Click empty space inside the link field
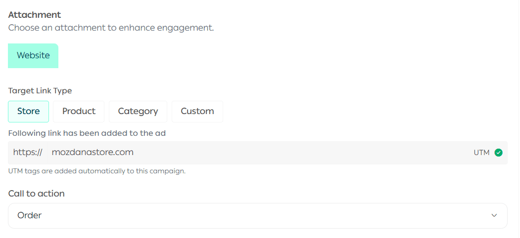This screenshot has height=238, width=520. click(x=297, y=152)
